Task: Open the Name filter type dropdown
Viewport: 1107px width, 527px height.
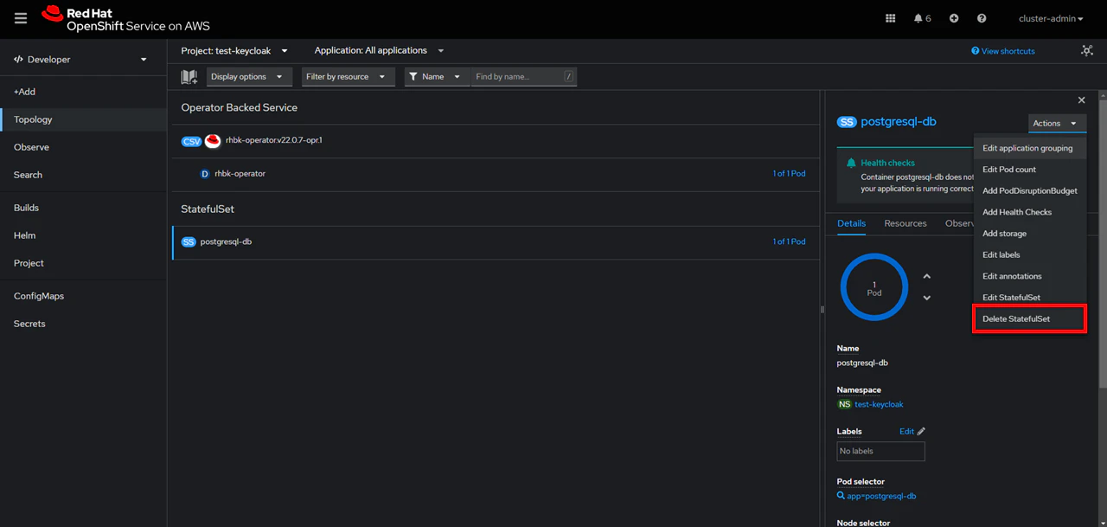Action: [x=438, y=77]
